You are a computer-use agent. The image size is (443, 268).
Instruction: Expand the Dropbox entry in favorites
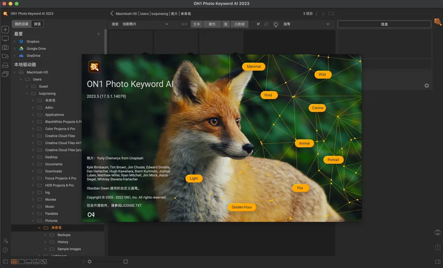[x=15, y=42]
